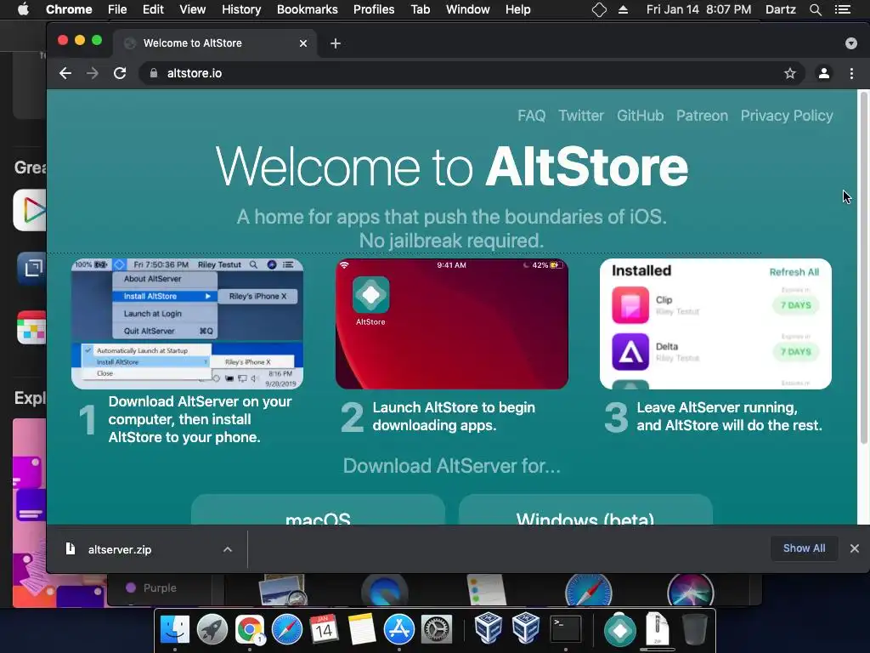Open the View menu

click(193, 9)
